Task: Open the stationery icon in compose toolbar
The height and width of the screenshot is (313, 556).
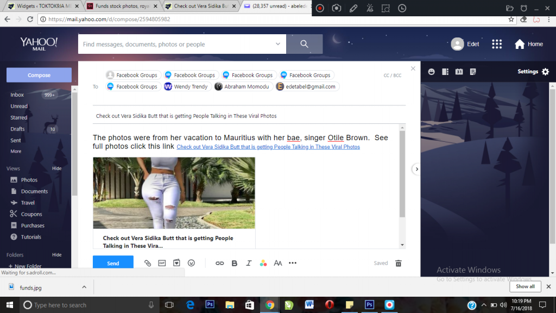Action: (176, 263)
